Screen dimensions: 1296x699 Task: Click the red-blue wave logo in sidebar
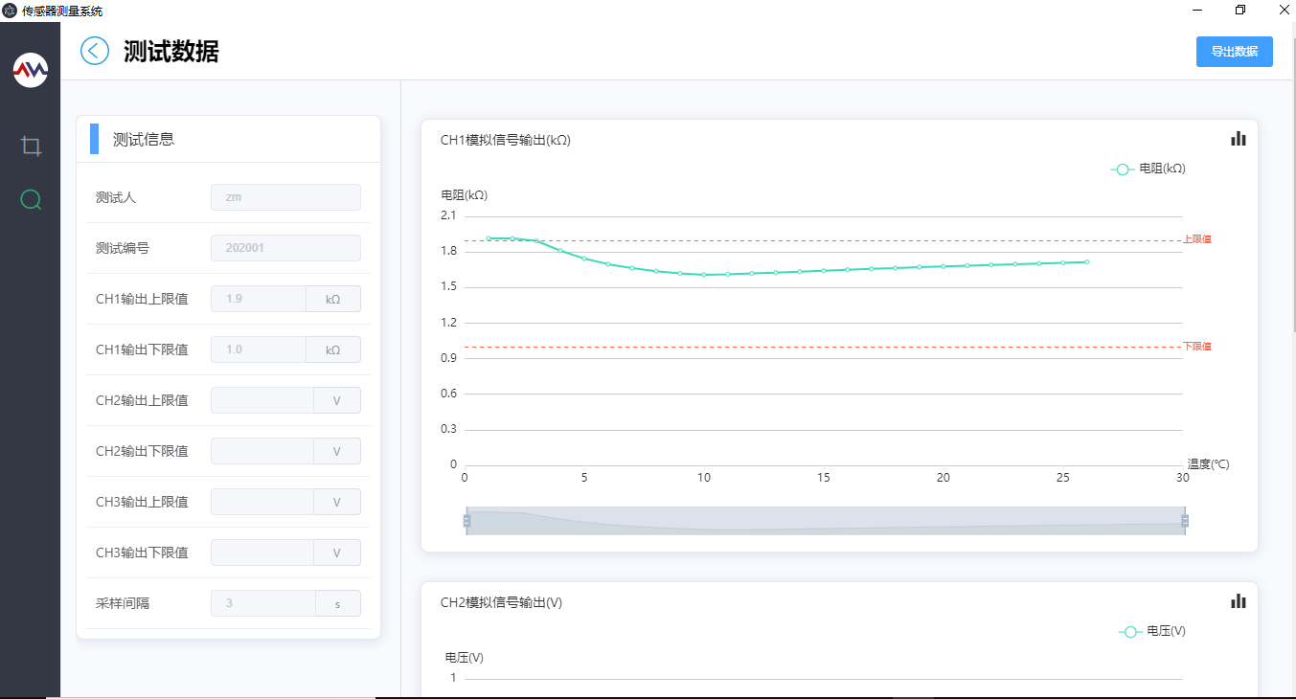tap(31, 70)
